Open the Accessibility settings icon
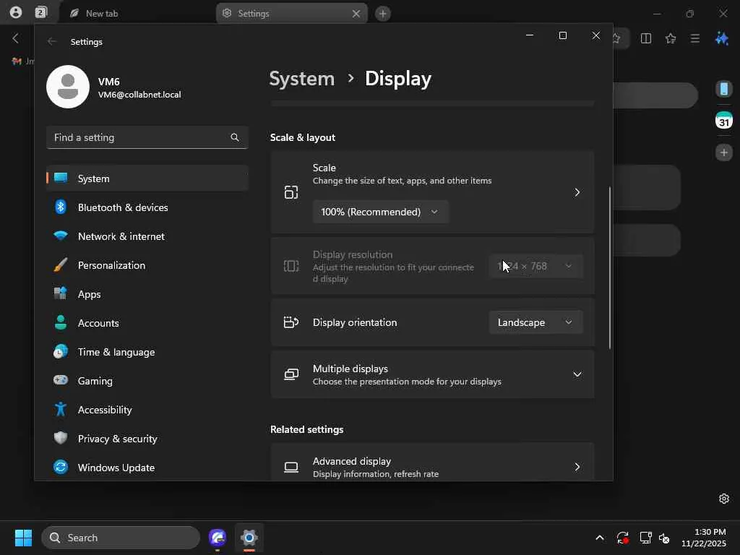This screenshot has width=740, height=555. (61, 410)
